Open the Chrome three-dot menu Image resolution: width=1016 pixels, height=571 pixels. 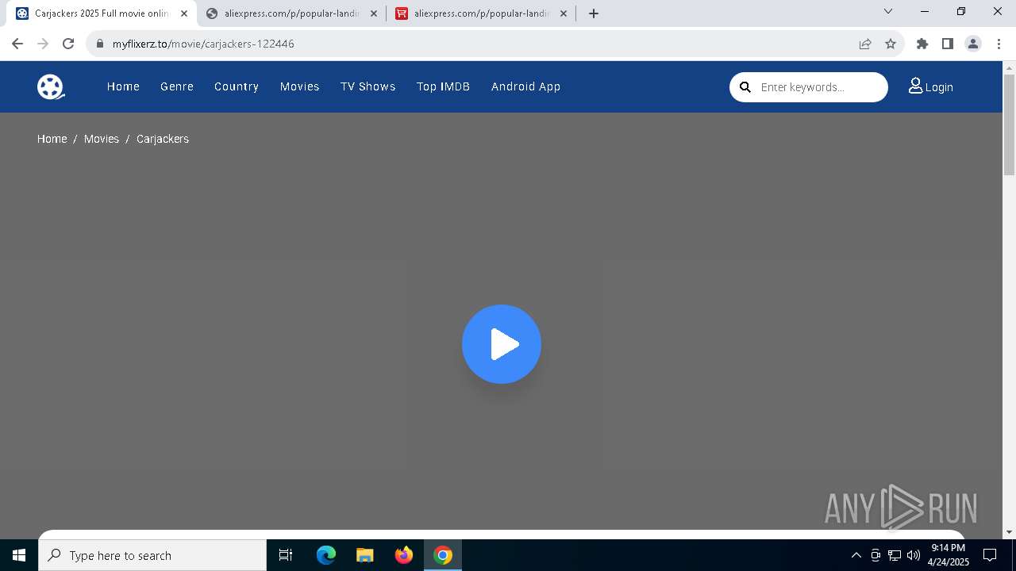click(999, 44)
